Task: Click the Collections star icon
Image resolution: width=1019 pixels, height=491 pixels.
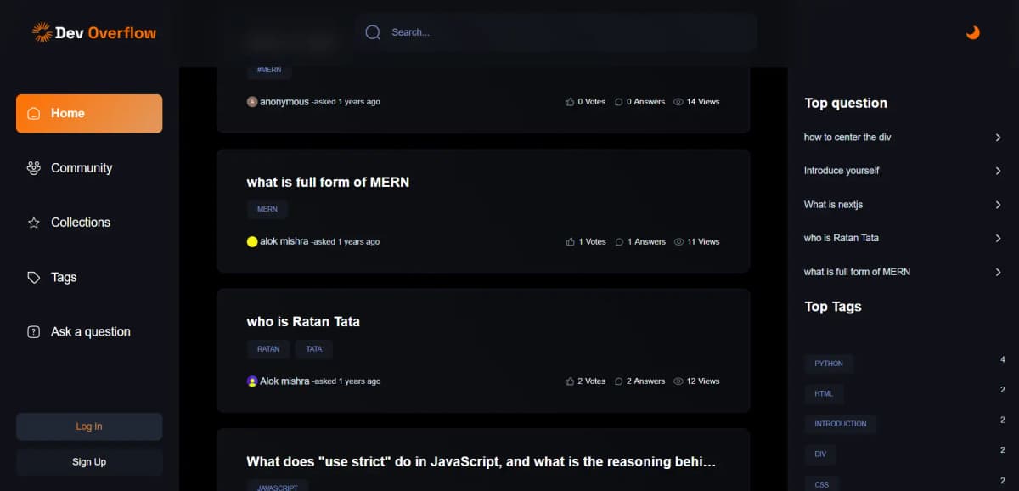Action: [x=34, y=223]
